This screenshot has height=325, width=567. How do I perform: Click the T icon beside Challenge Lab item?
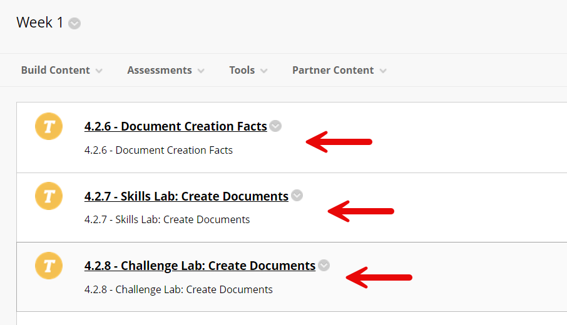[x=49, y=266]
